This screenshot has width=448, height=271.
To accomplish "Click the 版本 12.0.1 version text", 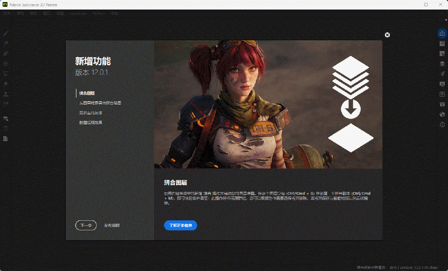I will click(x=92, y=73).
